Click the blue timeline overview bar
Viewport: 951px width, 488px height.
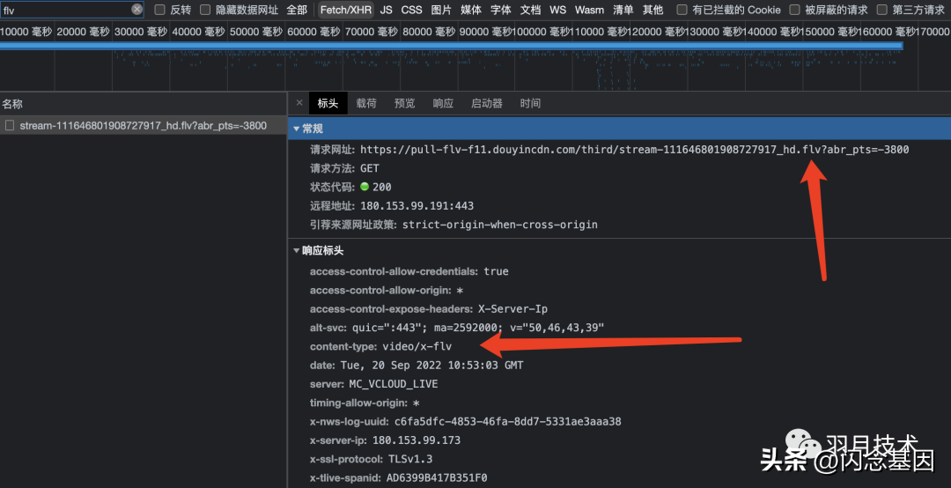(x=451, y=46)
